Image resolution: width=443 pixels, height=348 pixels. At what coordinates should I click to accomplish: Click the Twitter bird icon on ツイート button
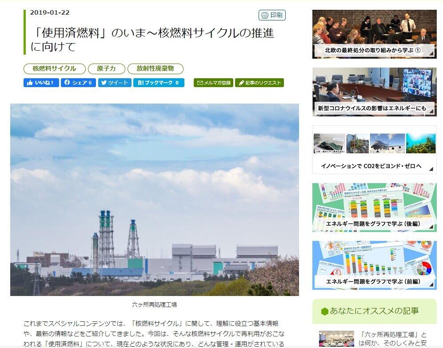104,83
